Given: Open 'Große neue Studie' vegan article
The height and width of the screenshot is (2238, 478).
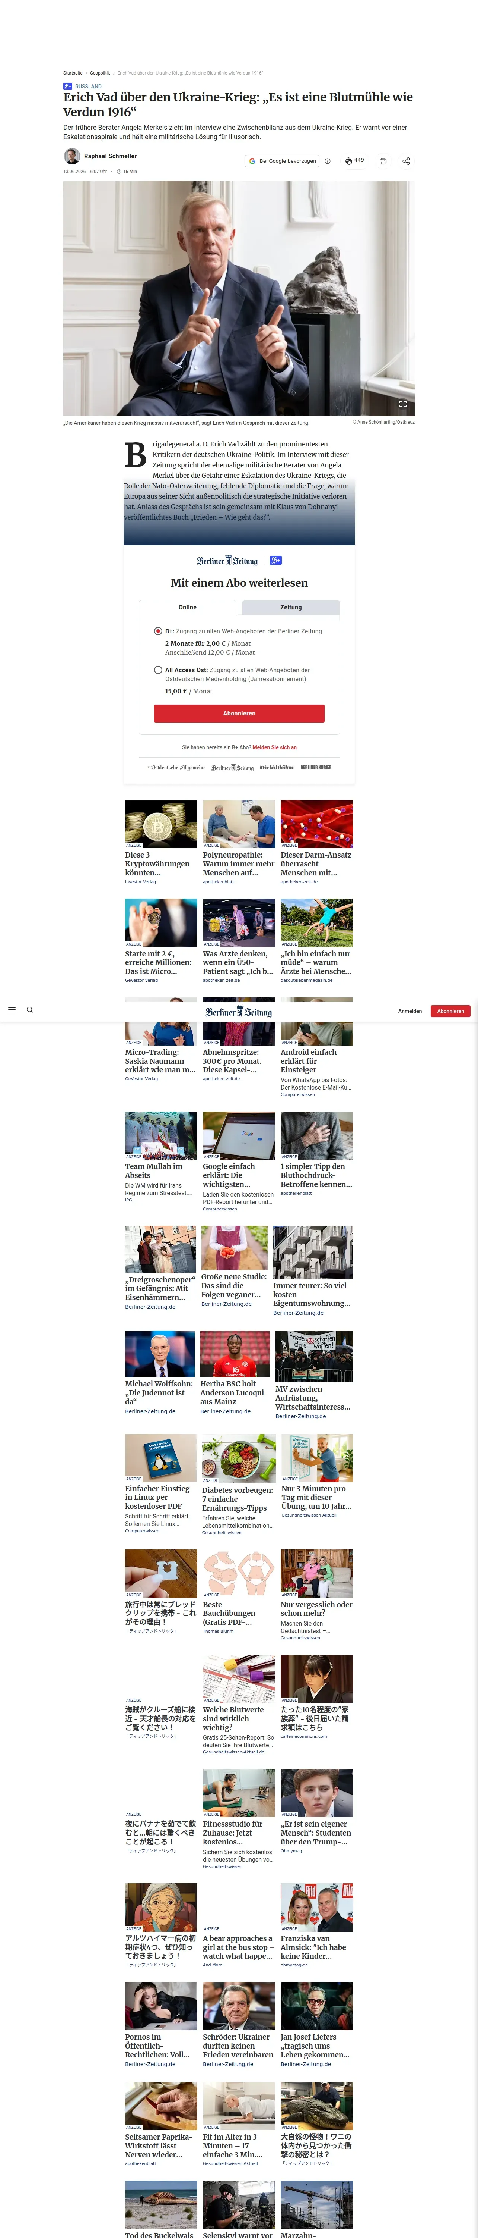Looking at the screenshot, I should 234,1267.
